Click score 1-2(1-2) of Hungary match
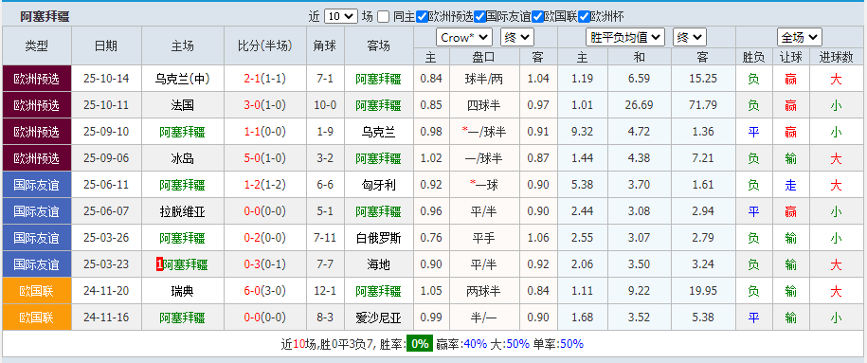Viewport: 867px width, 363px height. click(x=265, y=185)
